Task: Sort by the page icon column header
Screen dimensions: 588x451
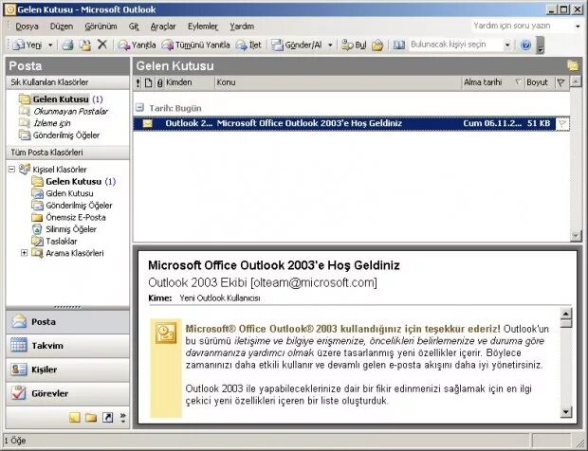Action: coord(149,82)
